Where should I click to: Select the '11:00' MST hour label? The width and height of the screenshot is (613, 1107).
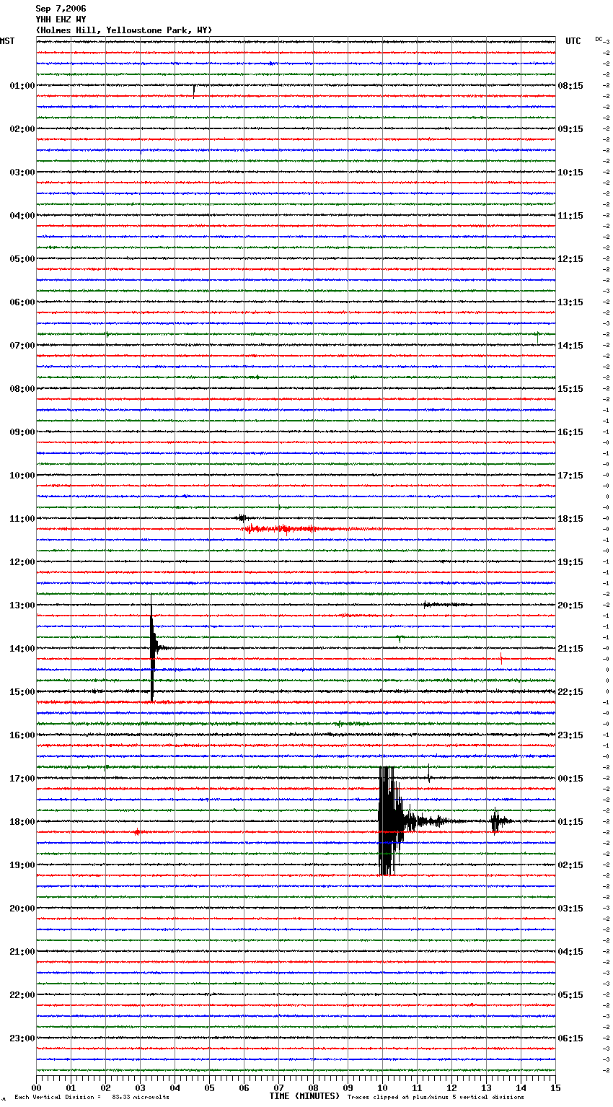(x=22, y=519)
